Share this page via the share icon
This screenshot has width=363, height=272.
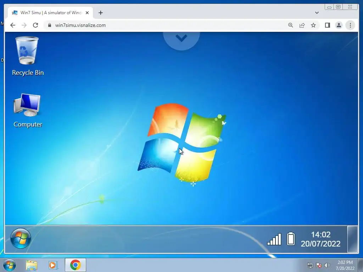[302, 25]
